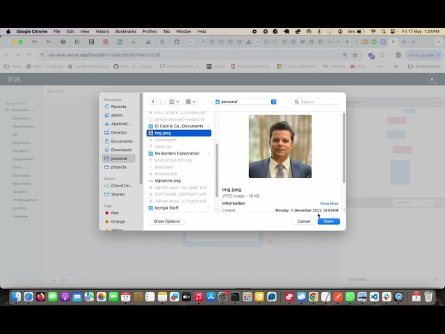Screen dimensions: 445x334
Task: Open column view mode dropdown
Action: tap(174, 102)
